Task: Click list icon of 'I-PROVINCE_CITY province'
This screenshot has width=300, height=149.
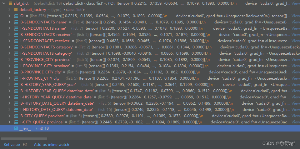Action: pos(16,66)
